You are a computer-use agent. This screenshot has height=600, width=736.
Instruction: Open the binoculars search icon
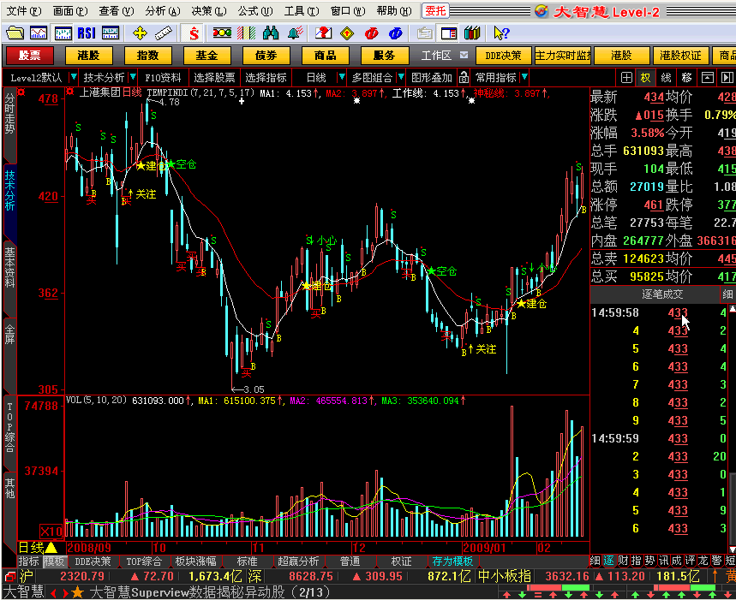271,33
